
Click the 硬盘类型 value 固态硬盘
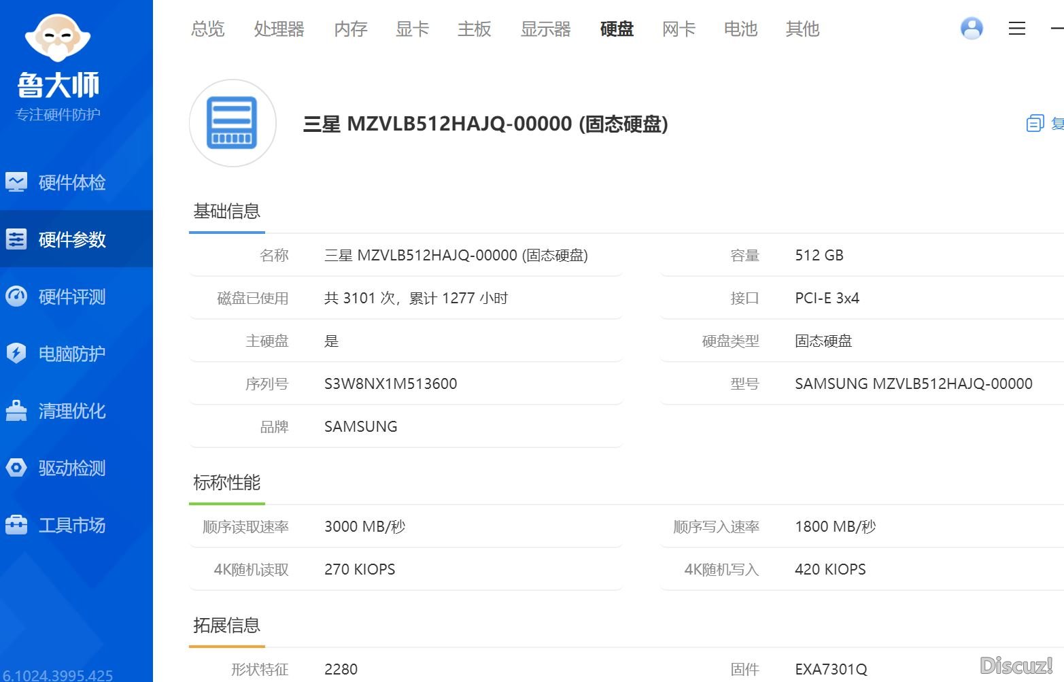(823, 341)
